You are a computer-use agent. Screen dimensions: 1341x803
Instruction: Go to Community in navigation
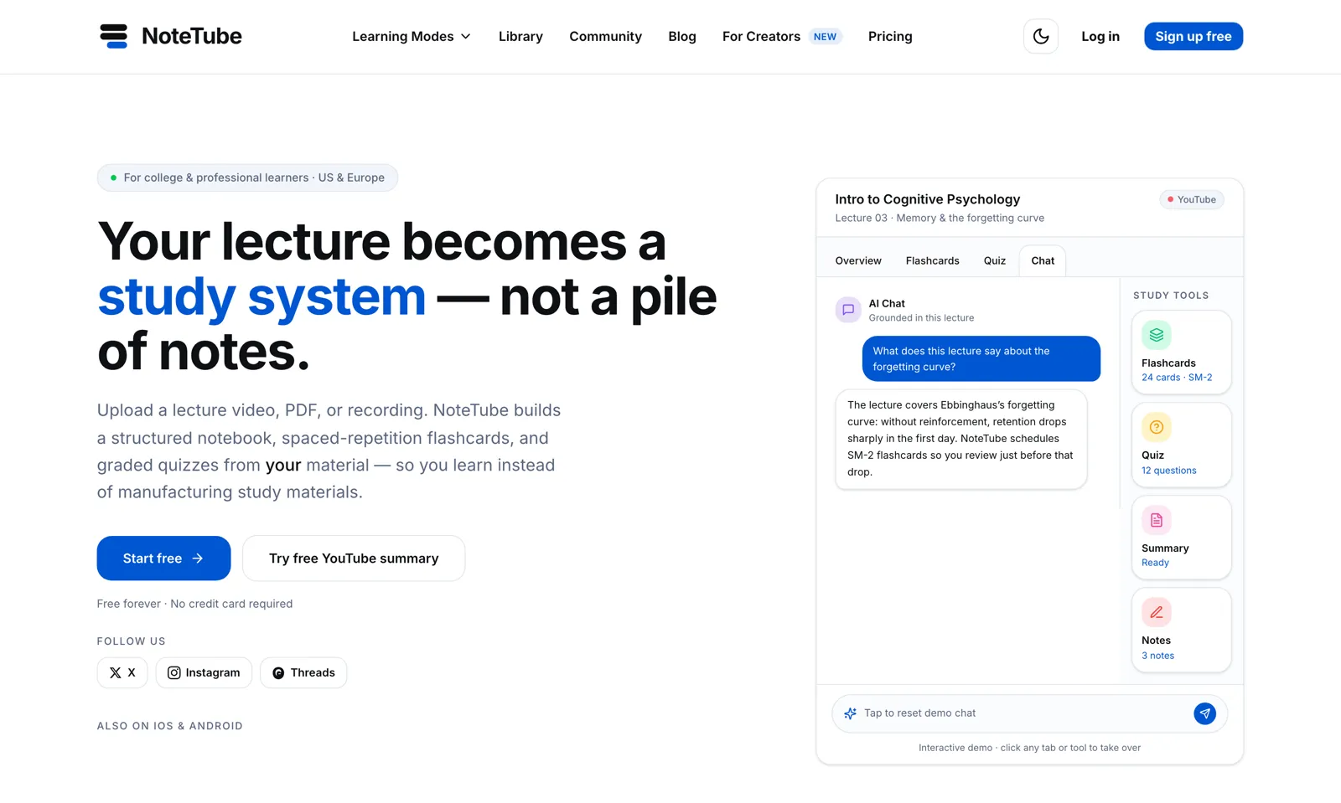coord(605,36)
